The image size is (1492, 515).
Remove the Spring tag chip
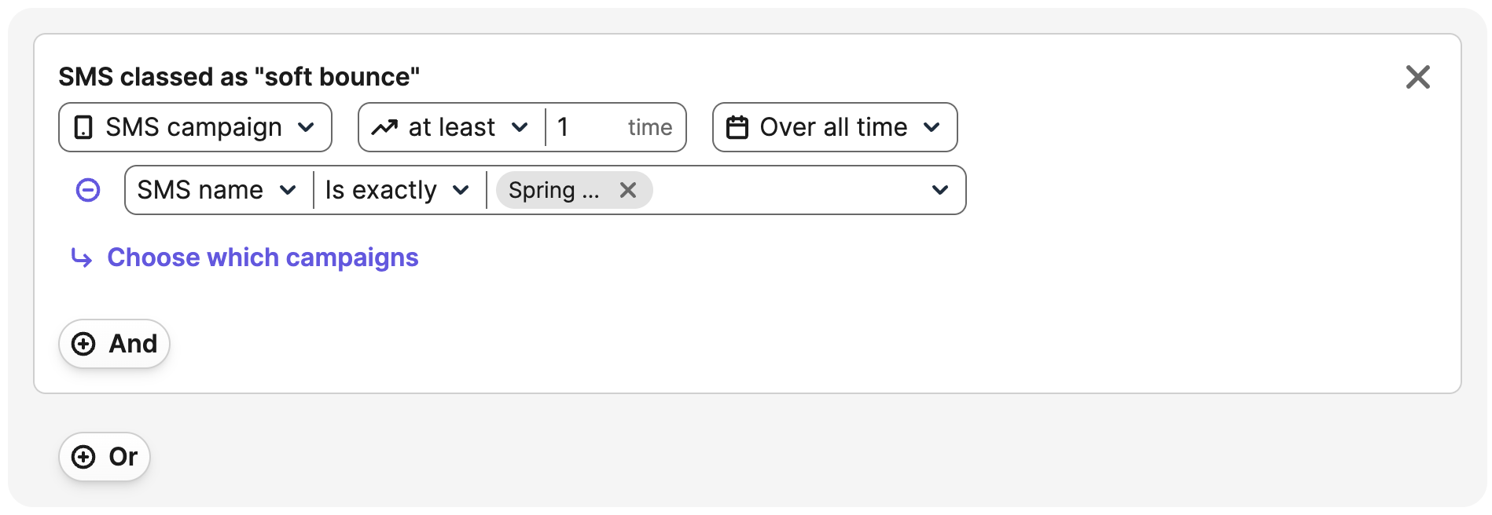pos(627,190)
